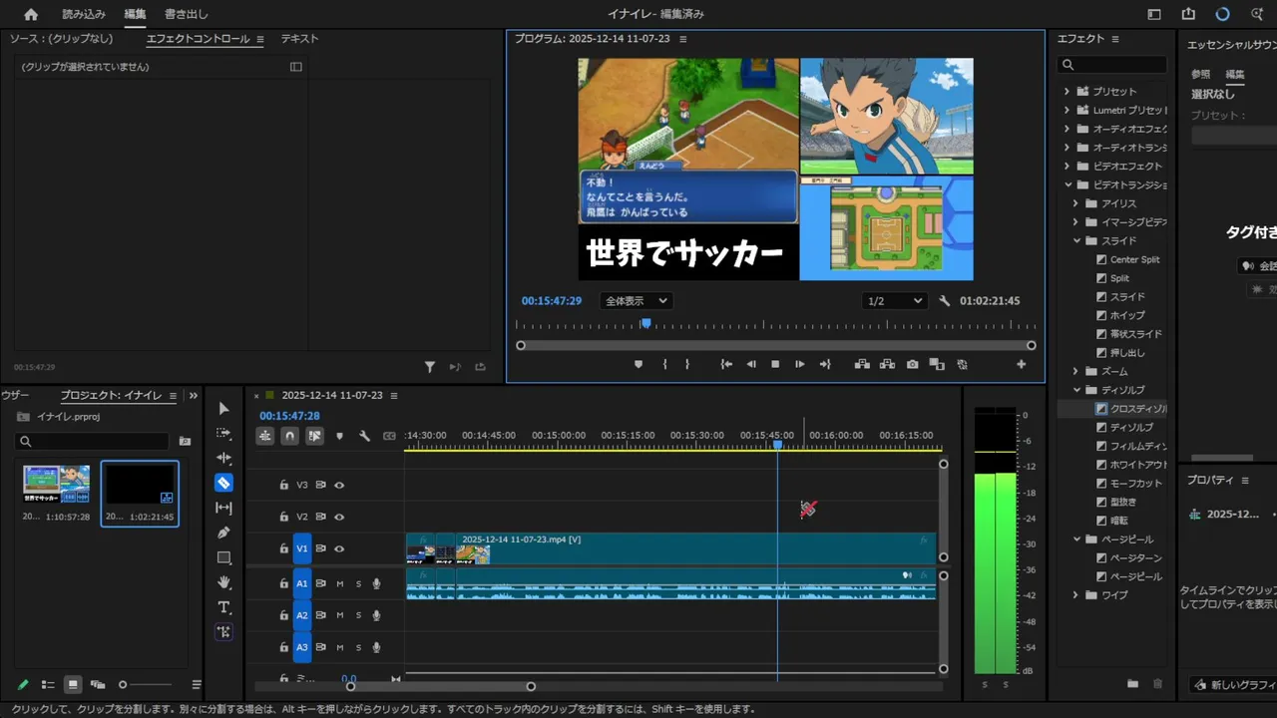Export frame with camera icon
1277x718 pixels.
pos(912,365)
